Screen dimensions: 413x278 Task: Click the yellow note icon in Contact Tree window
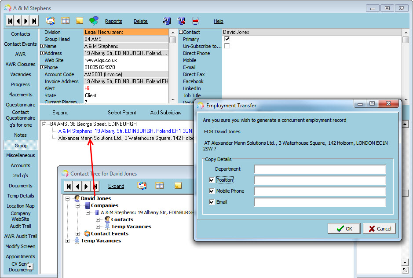point(178,186)
